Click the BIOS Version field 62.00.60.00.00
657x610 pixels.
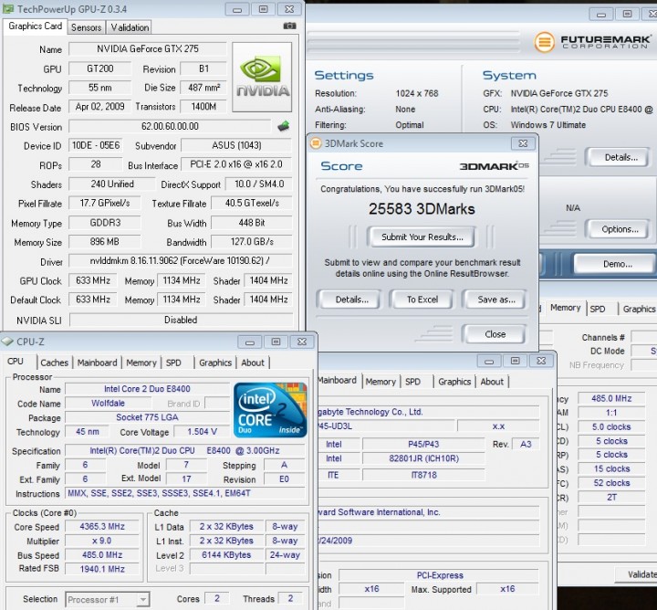point(170,126)
